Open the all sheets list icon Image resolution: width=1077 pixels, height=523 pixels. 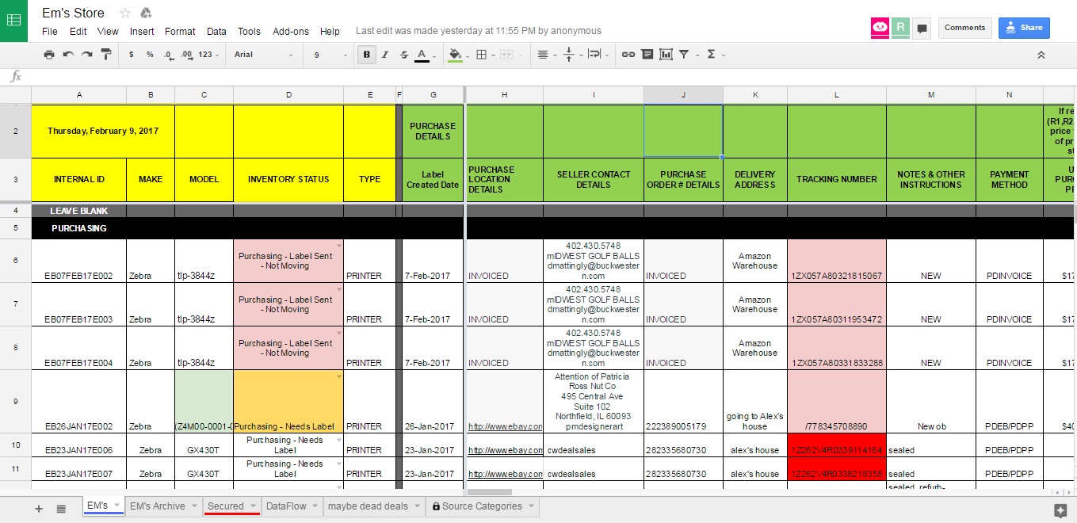pos(61,508)
